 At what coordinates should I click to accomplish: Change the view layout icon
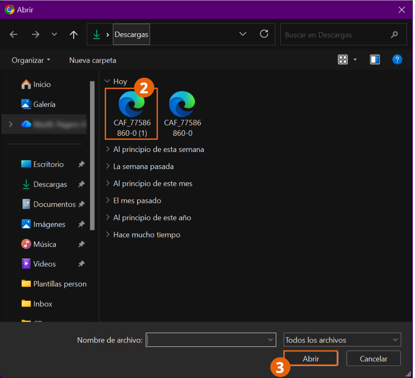point(343,60)
